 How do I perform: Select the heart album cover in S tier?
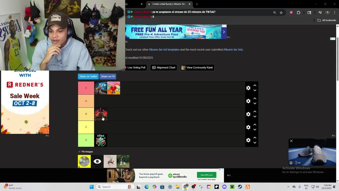pos(114,88)
